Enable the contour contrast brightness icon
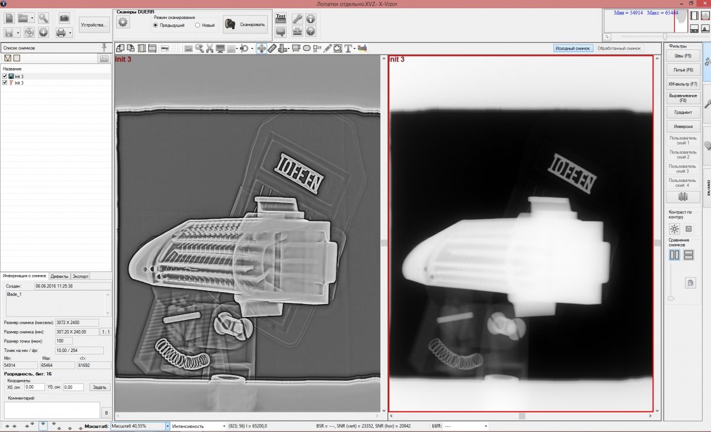Screen dimensions: 711x432 point(674,229)
